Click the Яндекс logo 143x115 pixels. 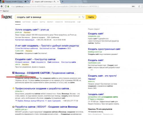click(x=7, y=17)
